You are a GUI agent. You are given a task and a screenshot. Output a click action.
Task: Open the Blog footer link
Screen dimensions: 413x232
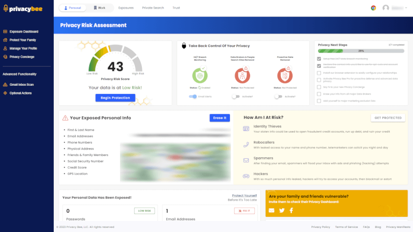pyautogui.click(x=378, y=227)
